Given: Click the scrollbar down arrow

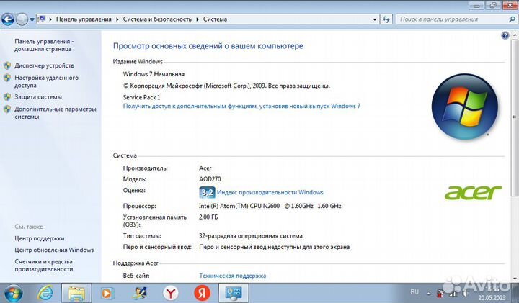Looking at the screenshot, I should tap(515, 279).
